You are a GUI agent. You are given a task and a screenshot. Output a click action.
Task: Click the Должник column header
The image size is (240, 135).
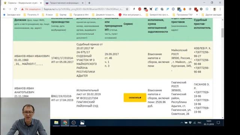click(x=20, y=20)
